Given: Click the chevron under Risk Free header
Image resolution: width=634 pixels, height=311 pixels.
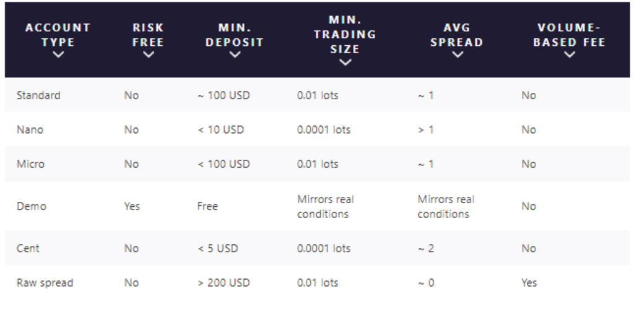Looking at the screenshot, I should tap(149, 55).
